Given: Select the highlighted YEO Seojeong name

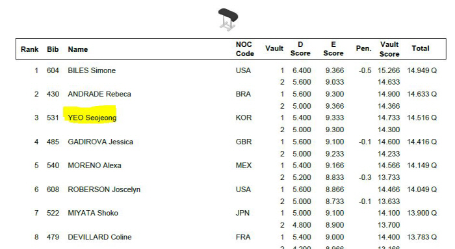Looking at the screenshot, I should [92, 118].
